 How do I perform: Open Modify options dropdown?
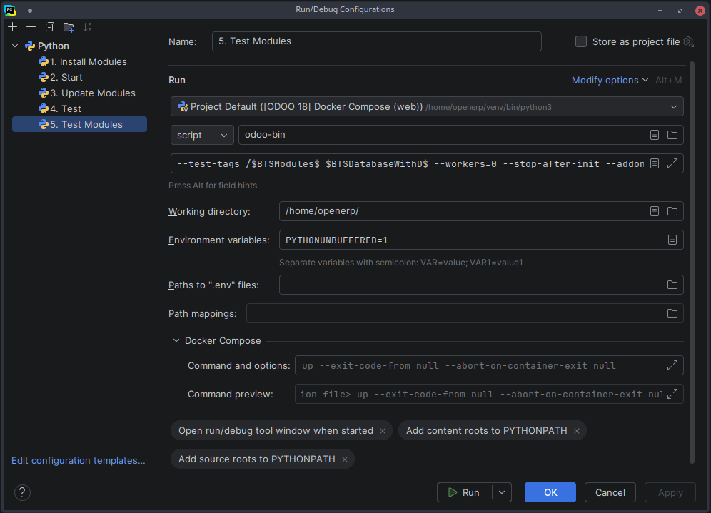point(610,80)
